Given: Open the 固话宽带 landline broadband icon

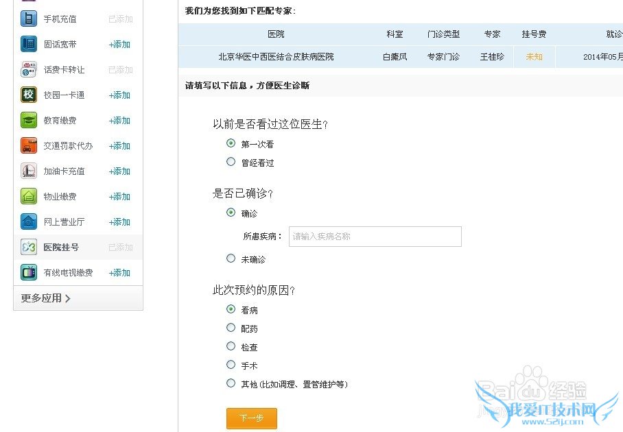Looking at the screenshot, I should (29, 44).
